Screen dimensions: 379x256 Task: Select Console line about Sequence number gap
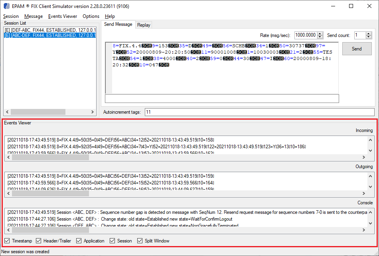(x=188, y=212)
